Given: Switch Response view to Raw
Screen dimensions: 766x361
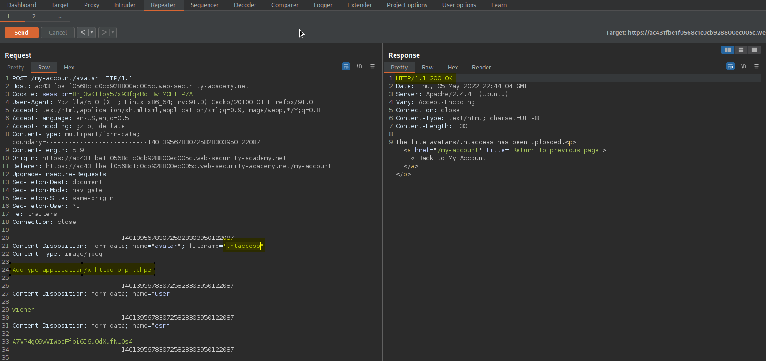Looking at the screenshot, I should 428,68.
